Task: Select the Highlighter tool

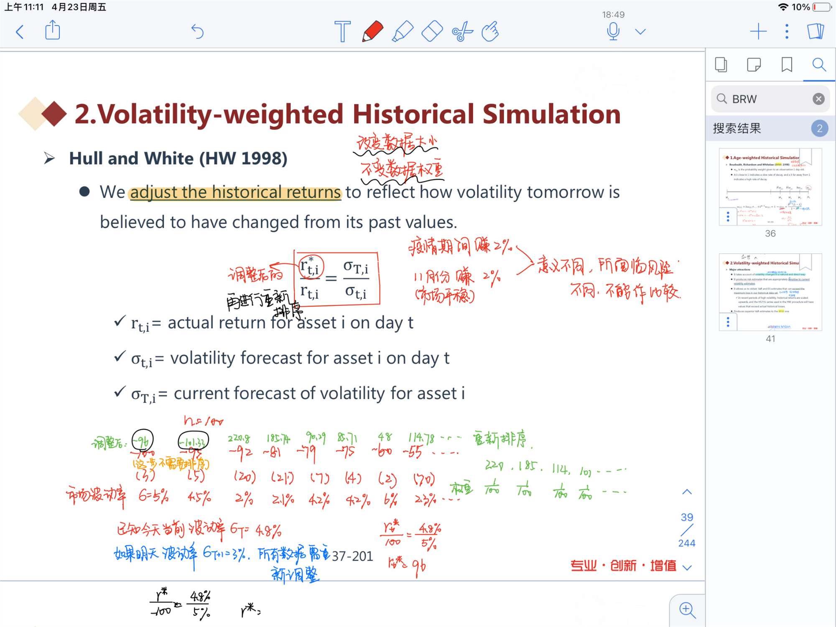Action: click(x=402, y=31)
